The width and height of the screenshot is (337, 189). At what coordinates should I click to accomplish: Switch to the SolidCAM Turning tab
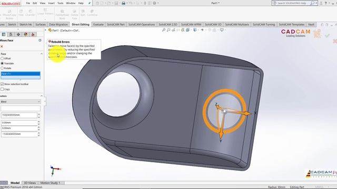tap(264, 25)
